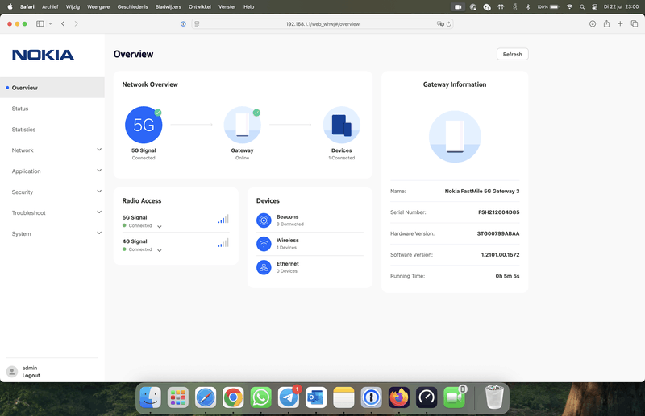Open Firefox from the Dock
Viewport: 645px width, 416px height.
tap(399, 397)
